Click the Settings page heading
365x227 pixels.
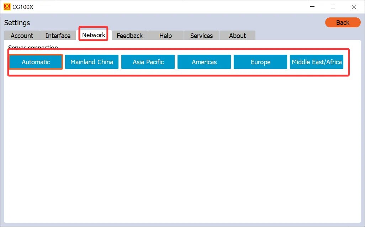tap(17, 23)
